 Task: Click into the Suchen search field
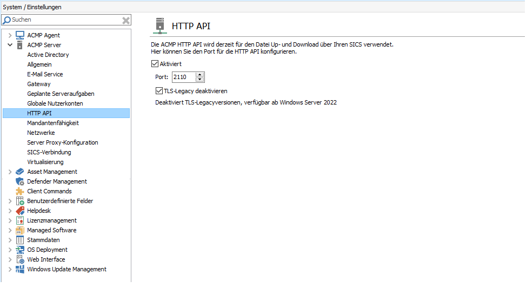(66, 20)
